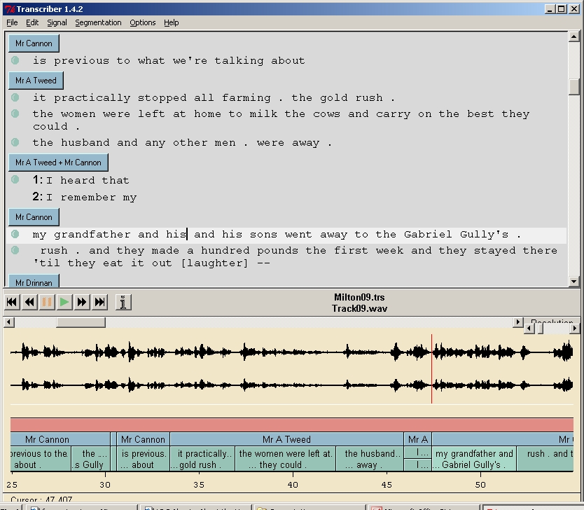
Task: Click the bullet beside 'it practically stopped'
Action: click(x=15, y=98)
